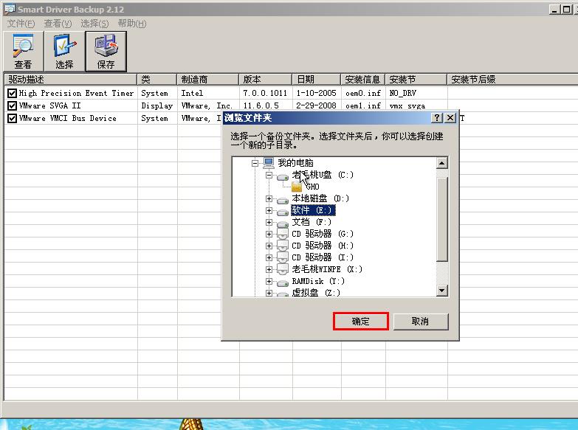Click the RAMDisk (Y:) drive icon
This screenshot has height=430, width=578.
pyautogui.click(x=283, y=283)
